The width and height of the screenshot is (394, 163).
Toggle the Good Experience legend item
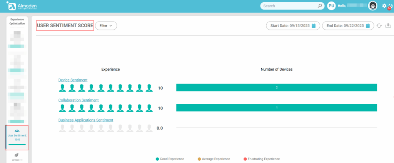[x=170, y=159]
